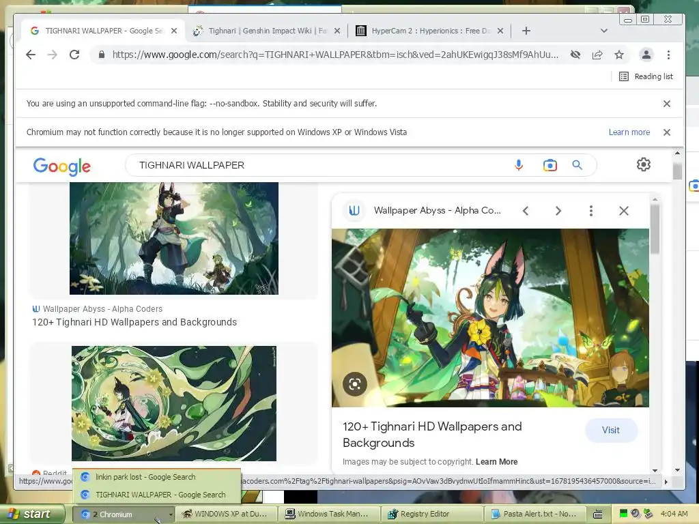
Task: Close the image preview panel
Action: click(624, 211)
